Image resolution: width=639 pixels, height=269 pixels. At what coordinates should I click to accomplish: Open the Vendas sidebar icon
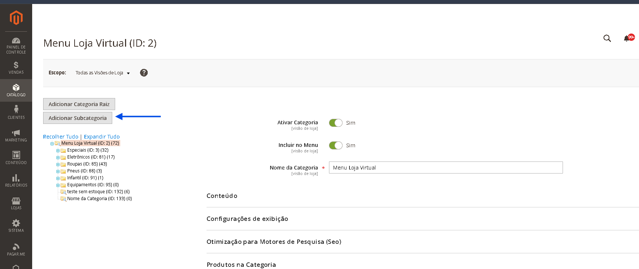pos(16,65)
